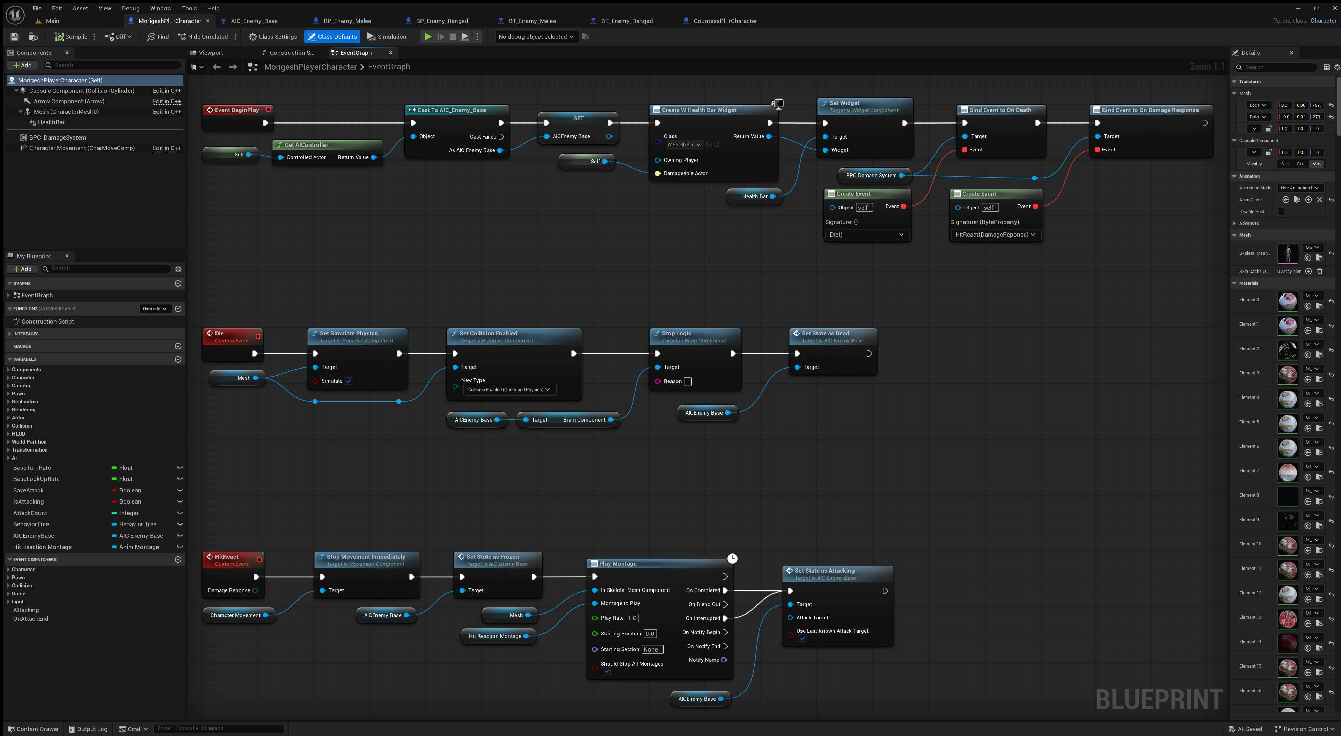Open Class Settings gear

(x=252, y=36)
